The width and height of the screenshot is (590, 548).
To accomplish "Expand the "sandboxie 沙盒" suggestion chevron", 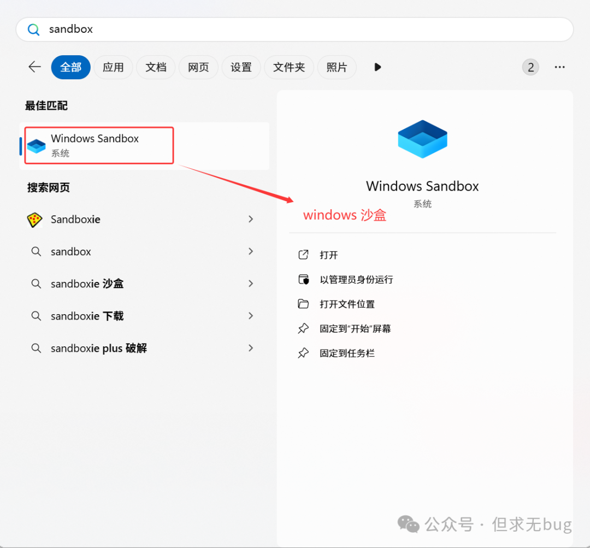I will (x=251, y=284).
